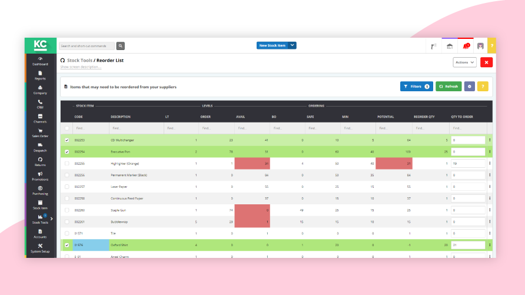Open the bank/warehouse icon in header
Image resolution: width=525 pixels, height=295 pixels.
(450, 46)
